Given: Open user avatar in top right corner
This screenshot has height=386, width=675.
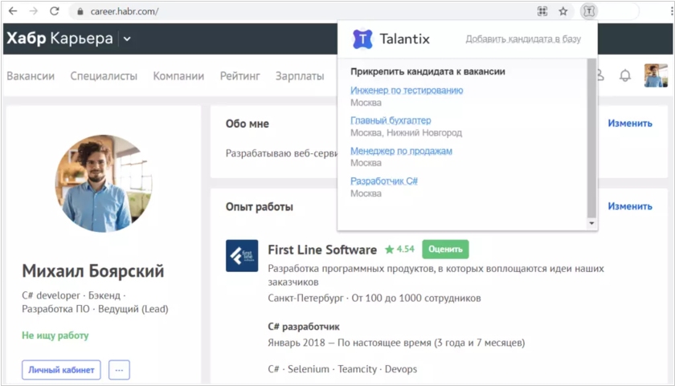Looking at the screenshot, I should [656, 75].
